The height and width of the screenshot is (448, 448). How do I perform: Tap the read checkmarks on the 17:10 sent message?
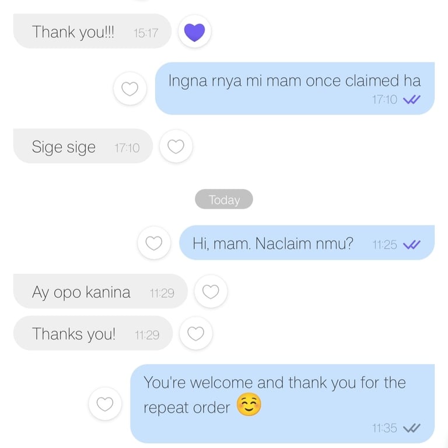pos(411,100)
